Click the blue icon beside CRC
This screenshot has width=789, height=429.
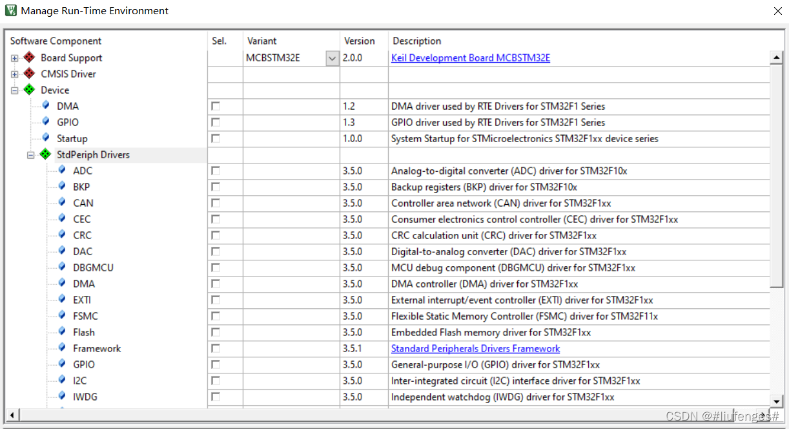point(62,235)
